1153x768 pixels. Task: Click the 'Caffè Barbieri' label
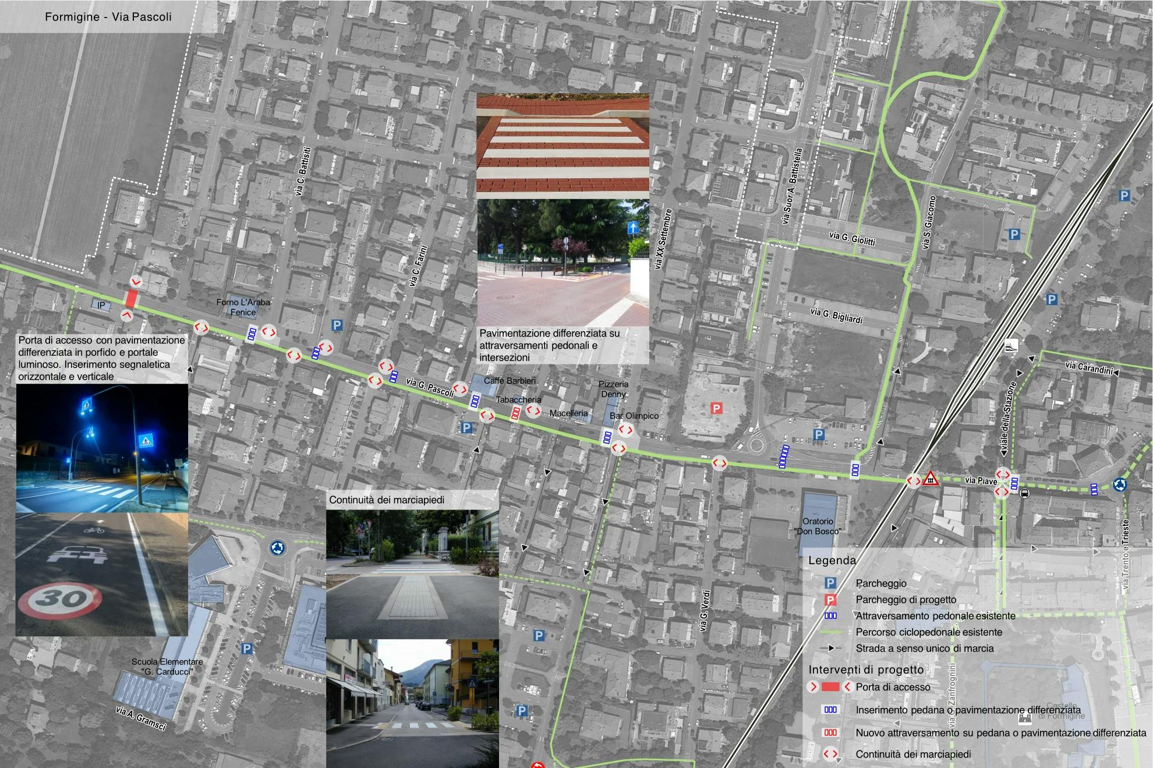coord(510,380)
